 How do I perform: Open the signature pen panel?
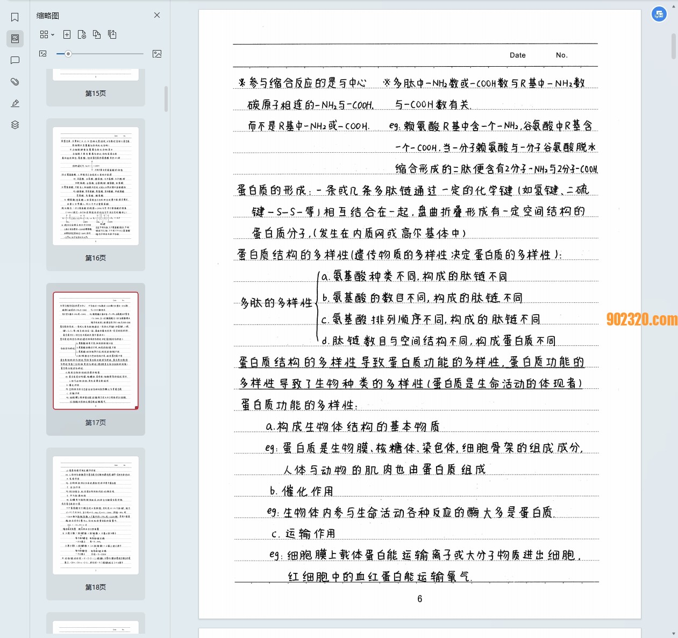(x=15, y=103)
